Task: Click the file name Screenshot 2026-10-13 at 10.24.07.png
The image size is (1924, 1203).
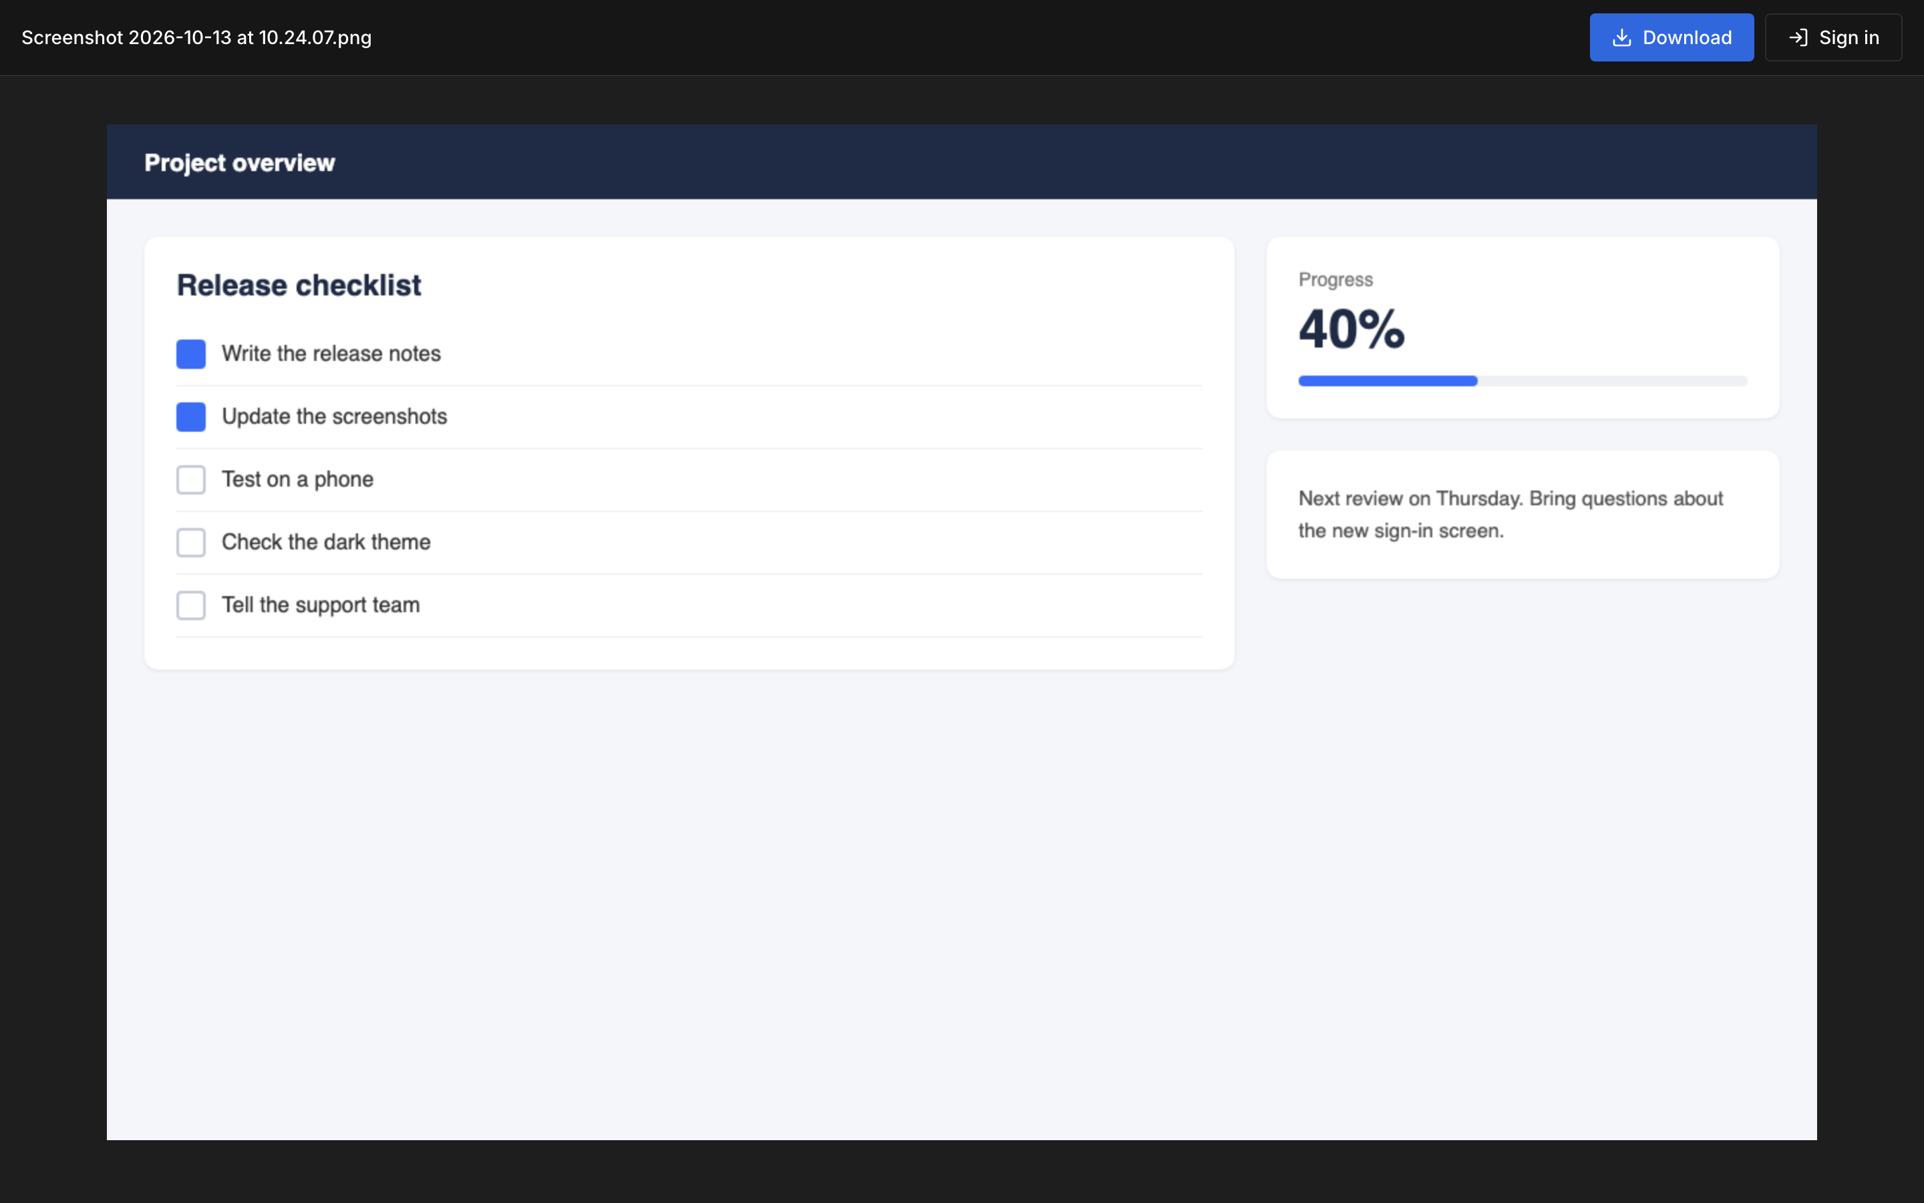Action: [x=196, y=37]
